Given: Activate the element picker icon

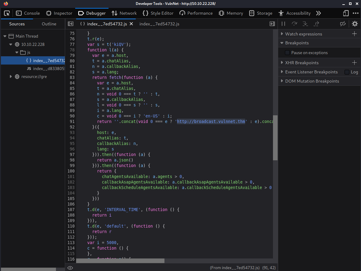Looking at the screenshot, I should [7, 13].
